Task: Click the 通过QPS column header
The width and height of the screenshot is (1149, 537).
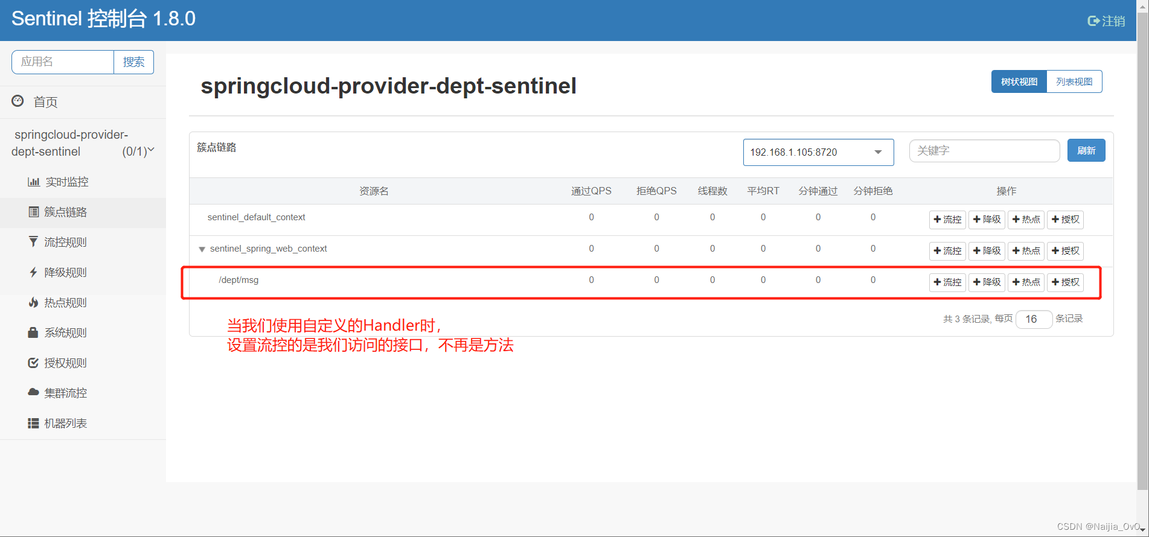Action: [591, 191]
